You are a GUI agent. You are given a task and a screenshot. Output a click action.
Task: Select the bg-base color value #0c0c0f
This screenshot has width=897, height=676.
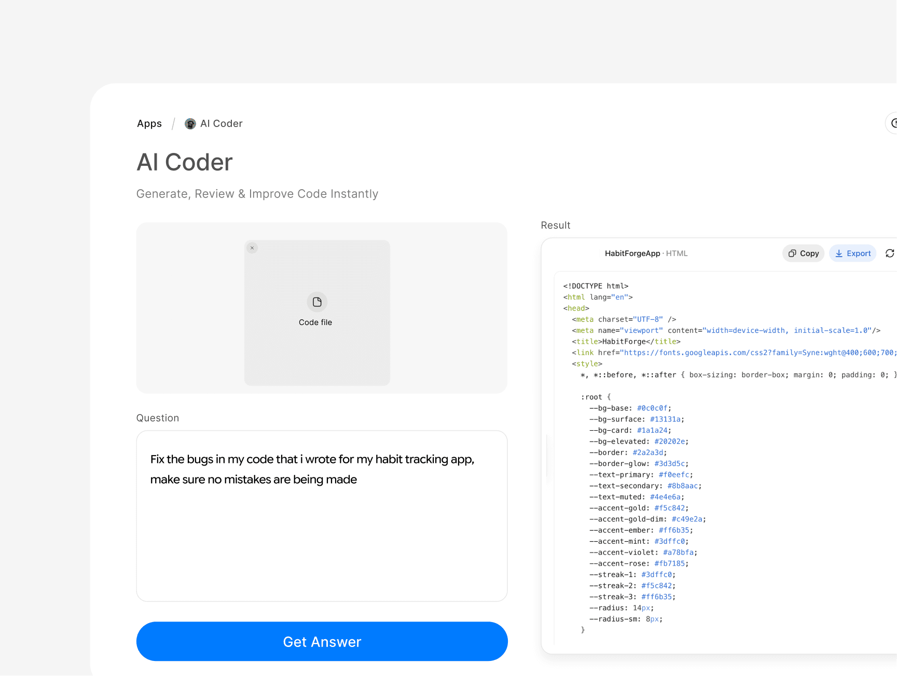653,408
